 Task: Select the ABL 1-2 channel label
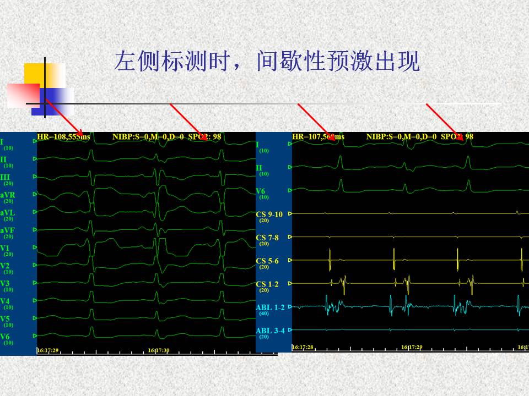270,307
